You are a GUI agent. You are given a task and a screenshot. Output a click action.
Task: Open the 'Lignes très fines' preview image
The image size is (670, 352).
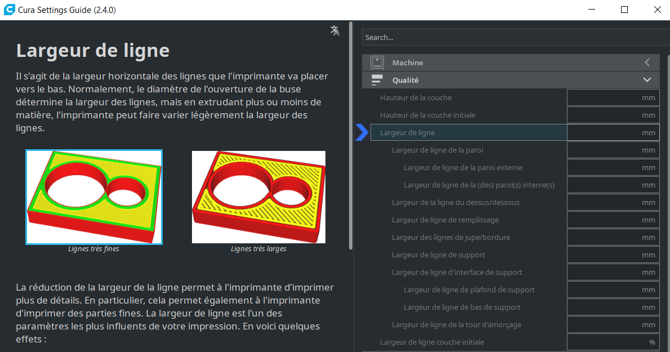(94, 197)
